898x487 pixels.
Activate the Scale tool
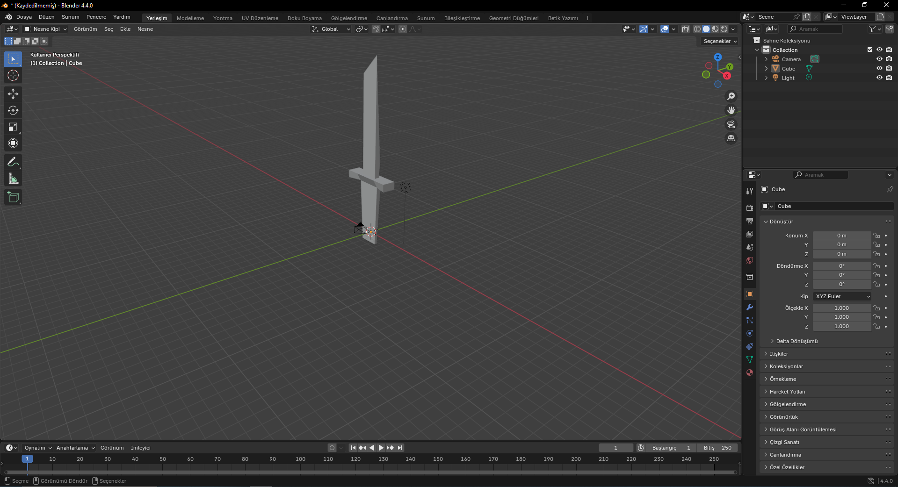point(13,127)
